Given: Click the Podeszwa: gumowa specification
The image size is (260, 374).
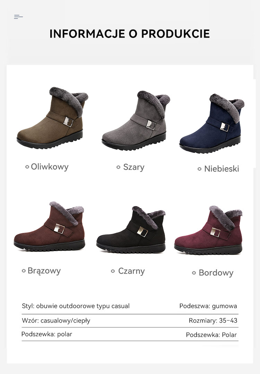Looking at the screenshot, I should point(208,306).
